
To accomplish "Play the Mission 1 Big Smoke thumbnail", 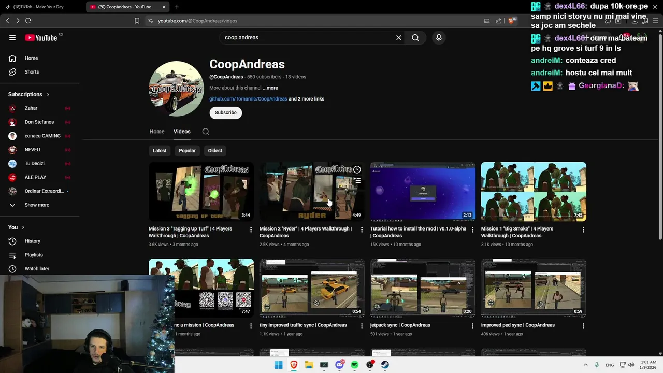I will coord(534,192).
